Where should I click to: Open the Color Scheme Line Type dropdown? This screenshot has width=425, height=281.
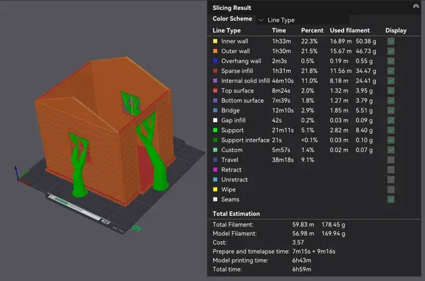[303, 20]
